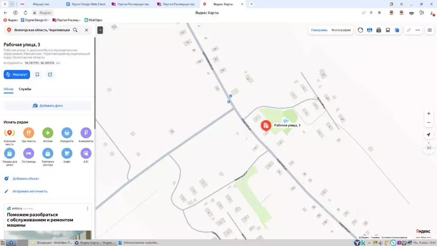Save the place with bookmark icon
Image resolution: width=437 pixels, height=246 pixels.
point(38,74)
